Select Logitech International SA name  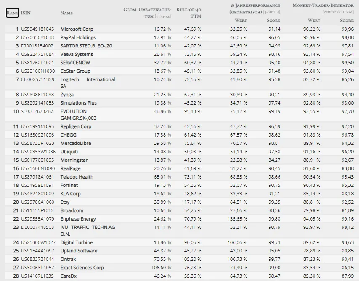(88, 83)
